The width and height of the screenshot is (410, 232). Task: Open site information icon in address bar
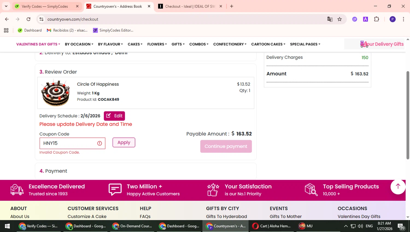[41, 19]
